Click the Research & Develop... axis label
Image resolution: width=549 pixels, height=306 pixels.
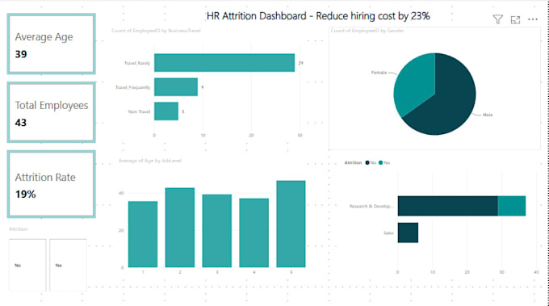[x=371, y=206]
